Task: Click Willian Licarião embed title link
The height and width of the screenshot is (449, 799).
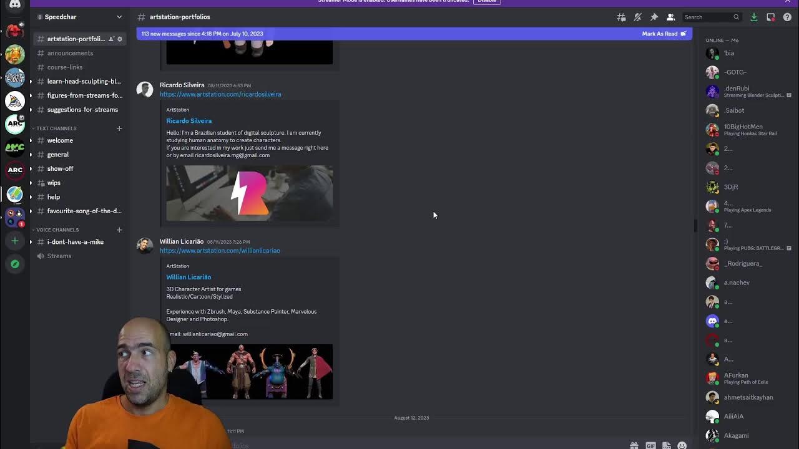Action: (189, 277)
